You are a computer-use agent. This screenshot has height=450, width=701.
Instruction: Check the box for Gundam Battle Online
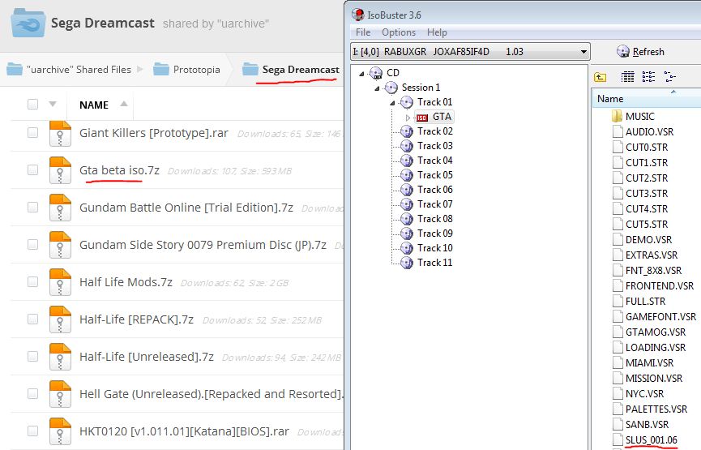tap(32, 207)
